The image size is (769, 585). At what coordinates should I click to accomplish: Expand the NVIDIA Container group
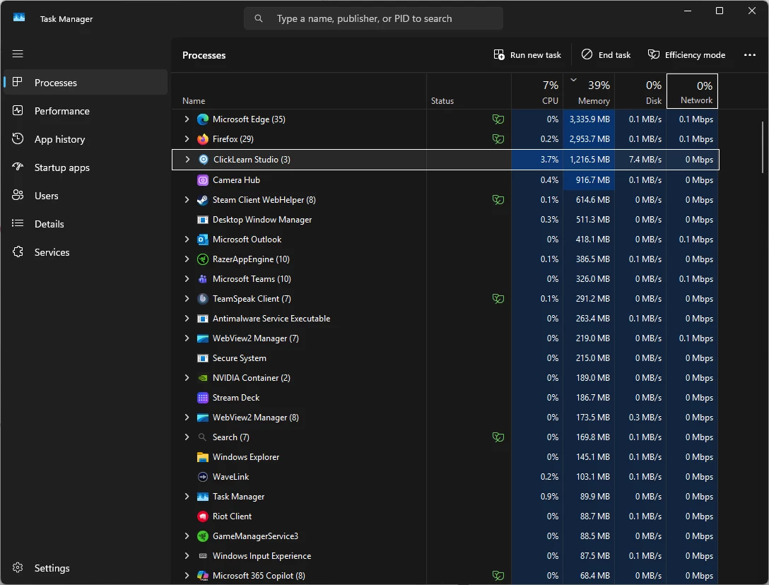[x=187, y=378]
